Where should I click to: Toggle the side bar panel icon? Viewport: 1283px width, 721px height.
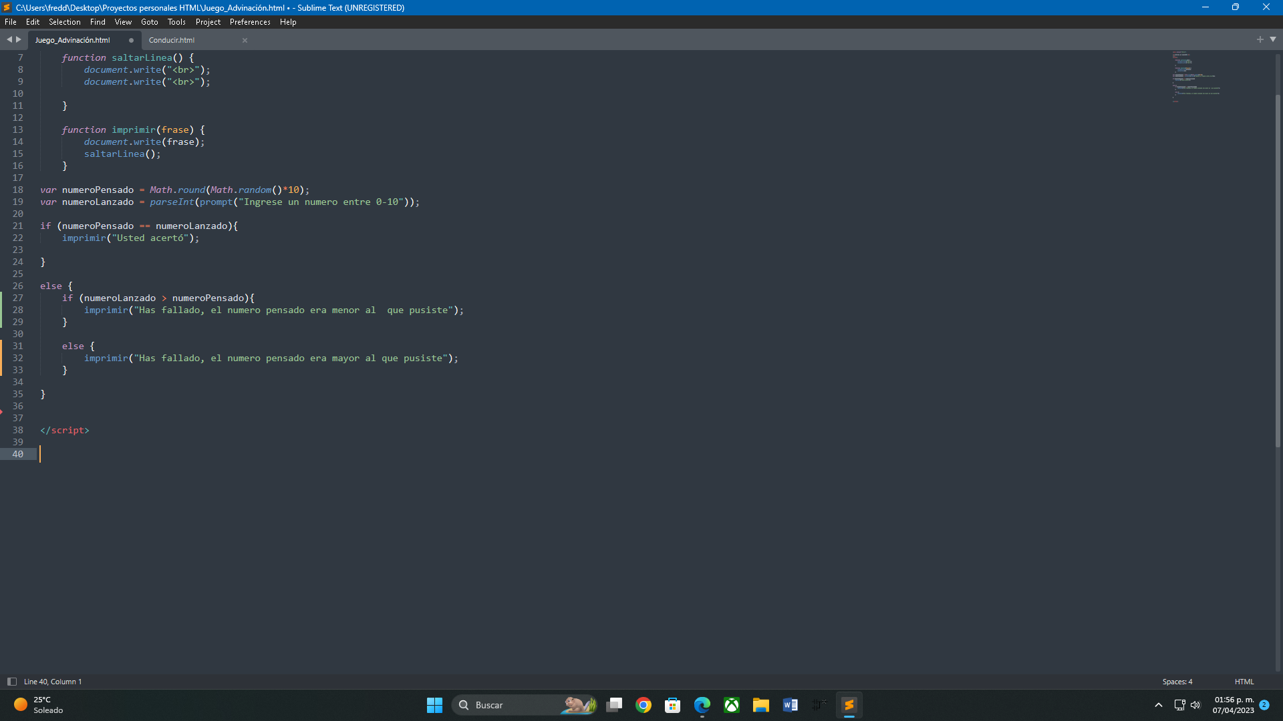pos(11,682)
